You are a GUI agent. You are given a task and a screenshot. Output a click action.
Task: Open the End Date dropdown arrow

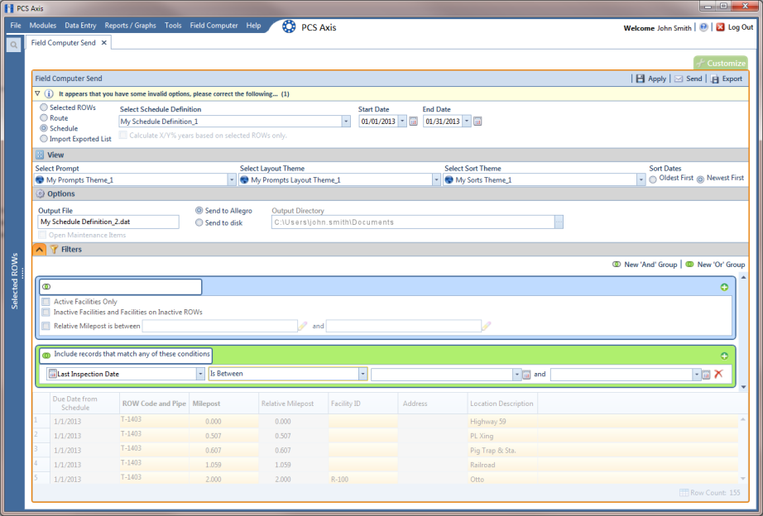pyautogui.click(x=467, y=122)
